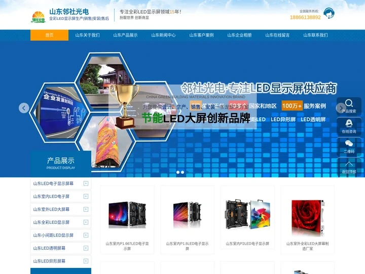Open 山东LED透明屏幕 category link

click(49, 248)
